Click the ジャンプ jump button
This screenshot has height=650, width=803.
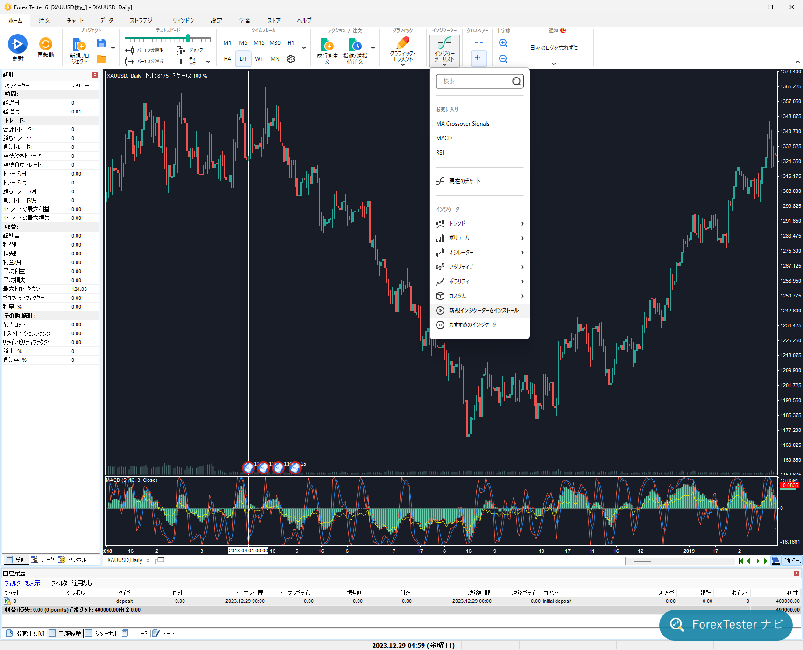[x=190, y=50]
